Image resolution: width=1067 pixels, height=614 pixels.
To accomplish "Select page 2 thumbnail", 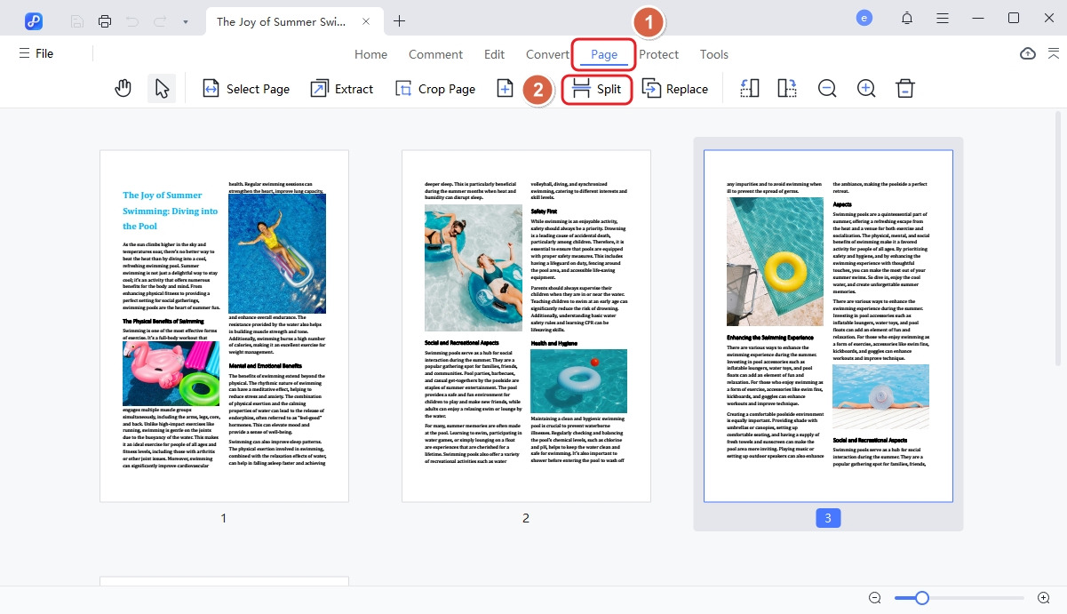I will pyautogui.click(x=526, y=326).
